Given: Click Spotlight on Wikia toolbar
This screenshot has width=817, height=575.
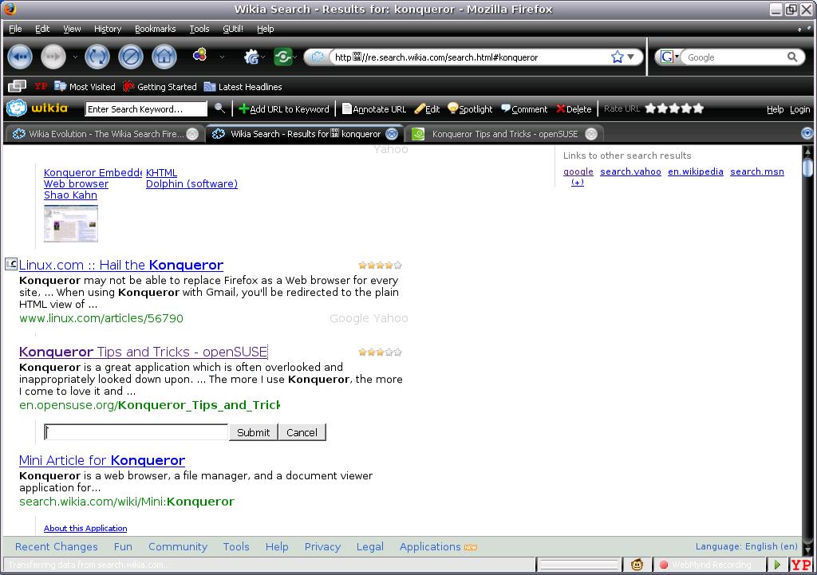Looking at the screenshot, I should pos(470,108).
